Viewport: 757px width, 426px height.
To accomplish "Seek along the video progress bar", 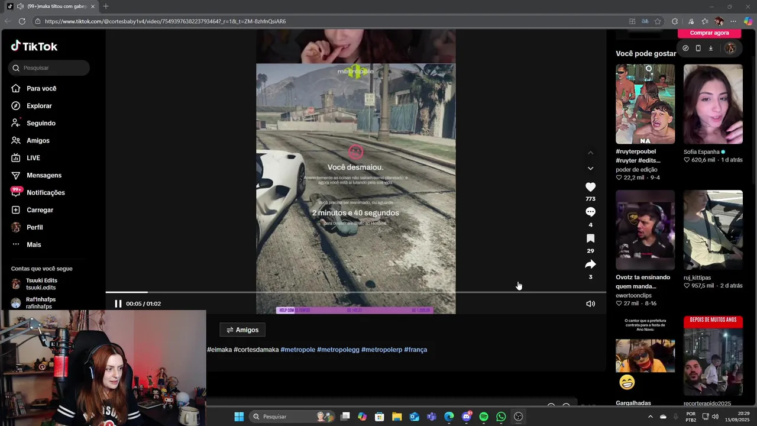I will (x=356, y=292).
